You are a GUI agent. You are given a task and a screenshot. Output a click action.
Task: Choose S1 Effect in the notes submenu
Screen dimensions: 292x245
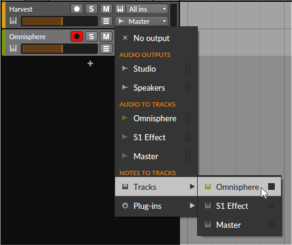click(239, 206)
